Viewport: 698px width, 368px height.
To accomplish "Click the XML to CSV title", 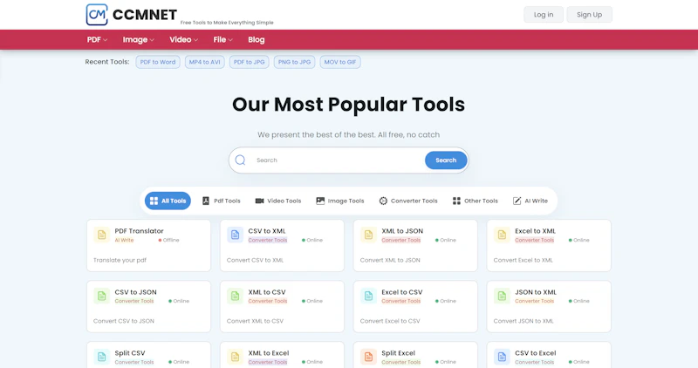I will (x=267, y=292).
